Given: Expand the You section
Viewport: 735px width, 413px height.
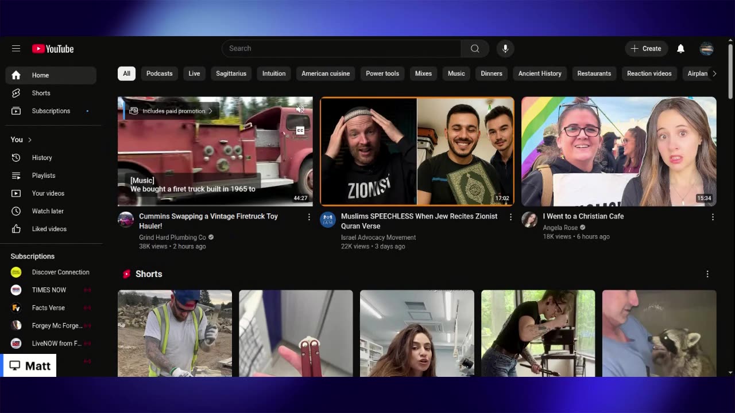Looking at the screenshot, I should 21,140.
